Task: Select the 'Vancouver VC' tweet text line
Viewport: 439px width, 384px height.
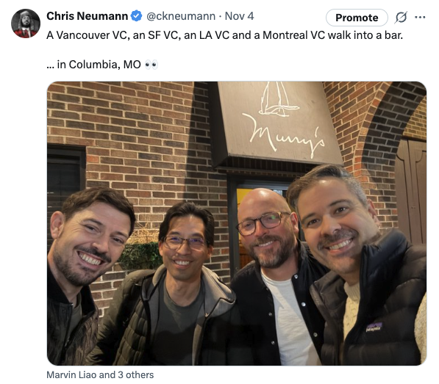Action: [224, 35]
